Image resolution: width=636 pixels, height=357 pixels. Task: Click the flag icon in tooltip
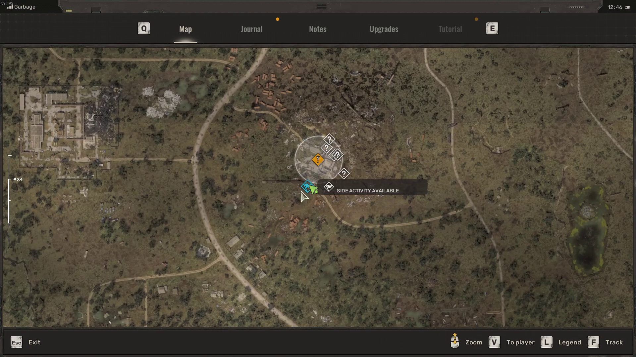(x=329, y=187)
